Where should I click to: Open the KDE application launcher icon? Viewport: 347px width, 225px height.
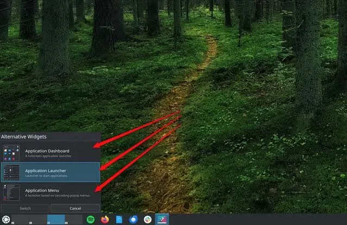click(5, 220)
